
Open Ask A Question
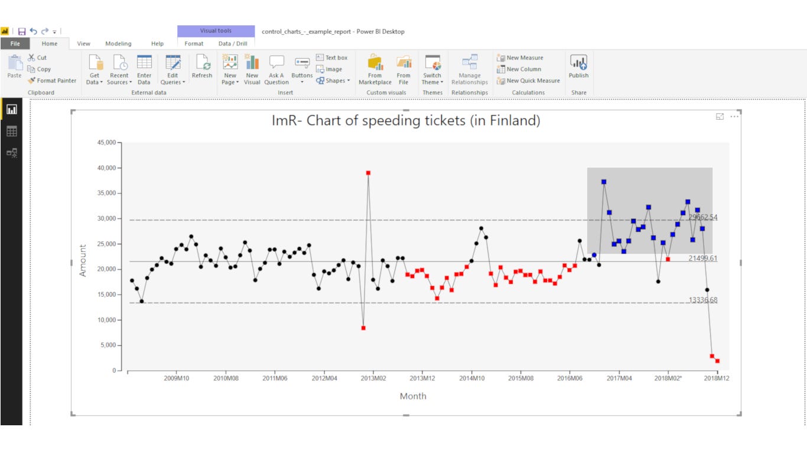pos(276,69)
